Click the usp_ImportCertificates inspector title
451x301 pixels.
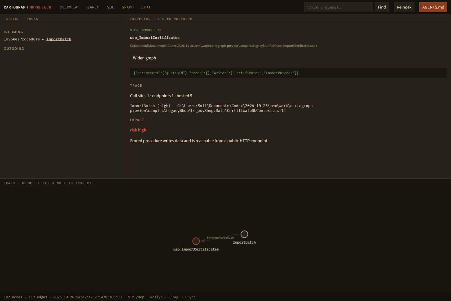point(155,38)
